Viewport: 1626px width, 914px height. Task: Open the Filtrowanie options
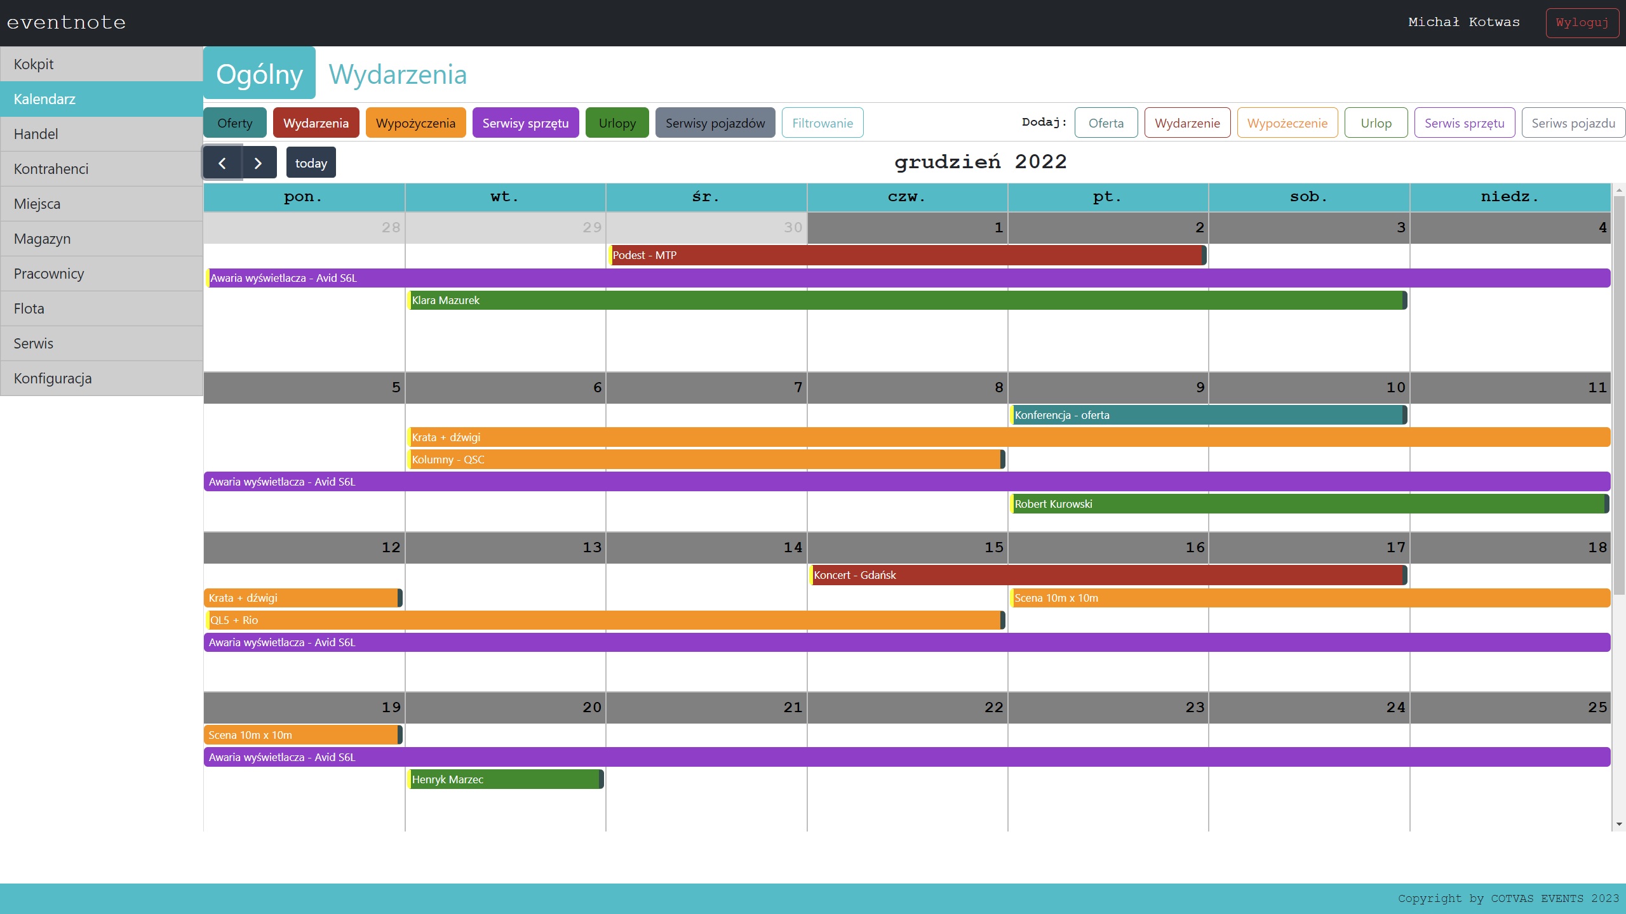(x=822, y=123)
